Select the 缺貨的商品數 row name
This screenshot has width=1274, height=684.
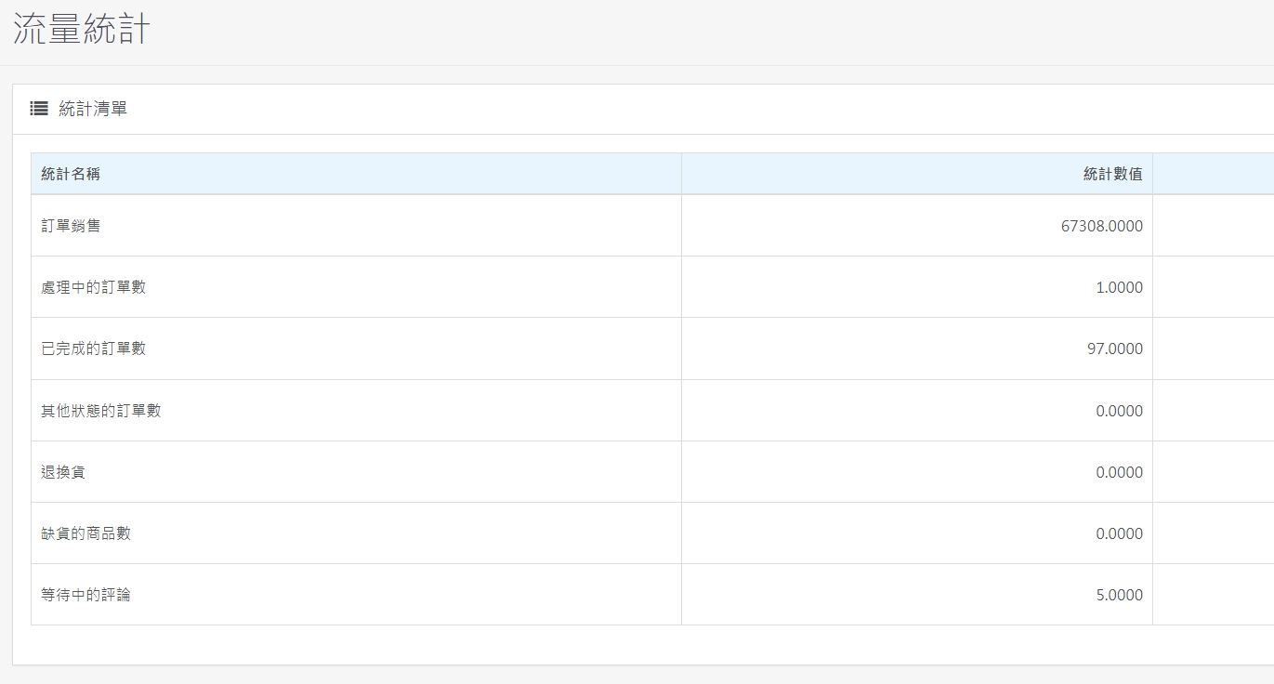(85, 533)
